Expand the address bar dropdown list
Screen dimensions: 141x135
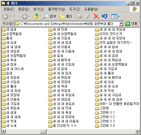121,24
